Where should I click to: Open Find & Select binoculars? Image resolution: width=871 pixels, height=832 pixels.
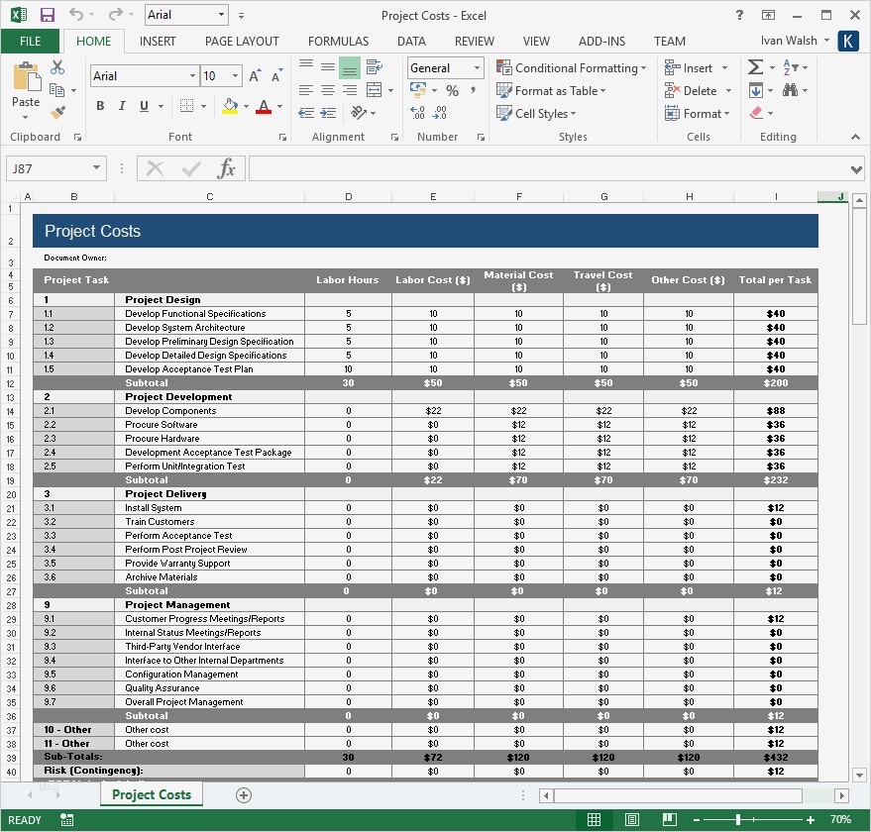click(x=791, y=90)
